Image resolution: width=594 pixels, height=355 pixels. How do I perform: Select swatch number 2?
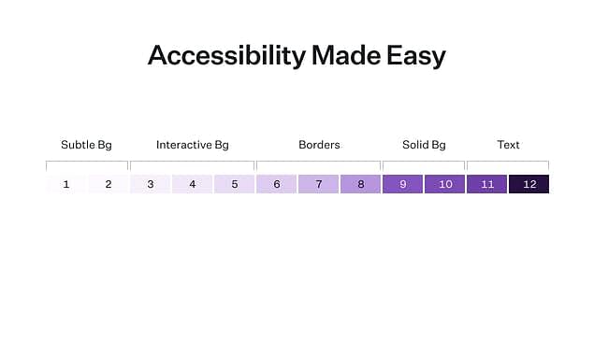coord(109,184)
